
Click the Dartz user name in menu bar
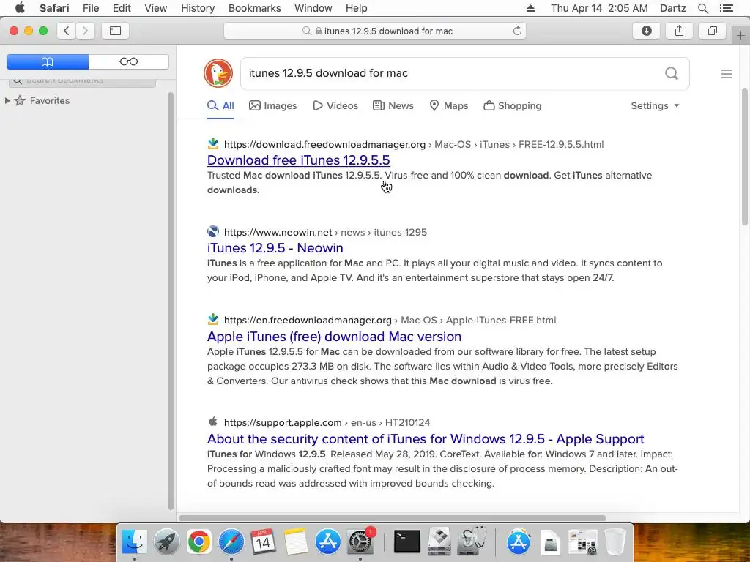coord(672,8)
